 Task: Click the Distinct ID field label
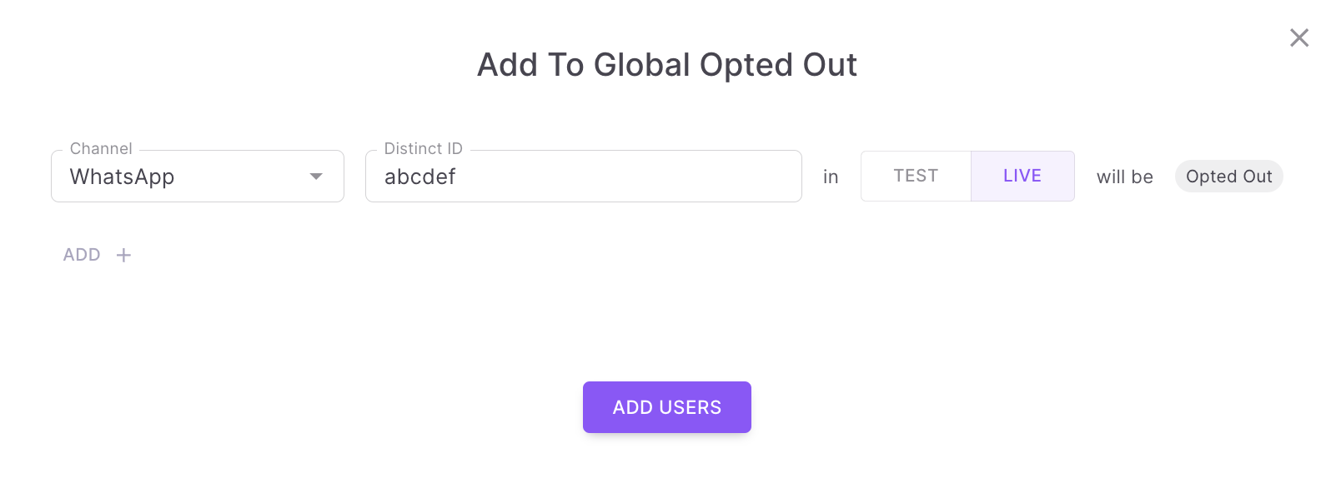[x=423, y=148]
